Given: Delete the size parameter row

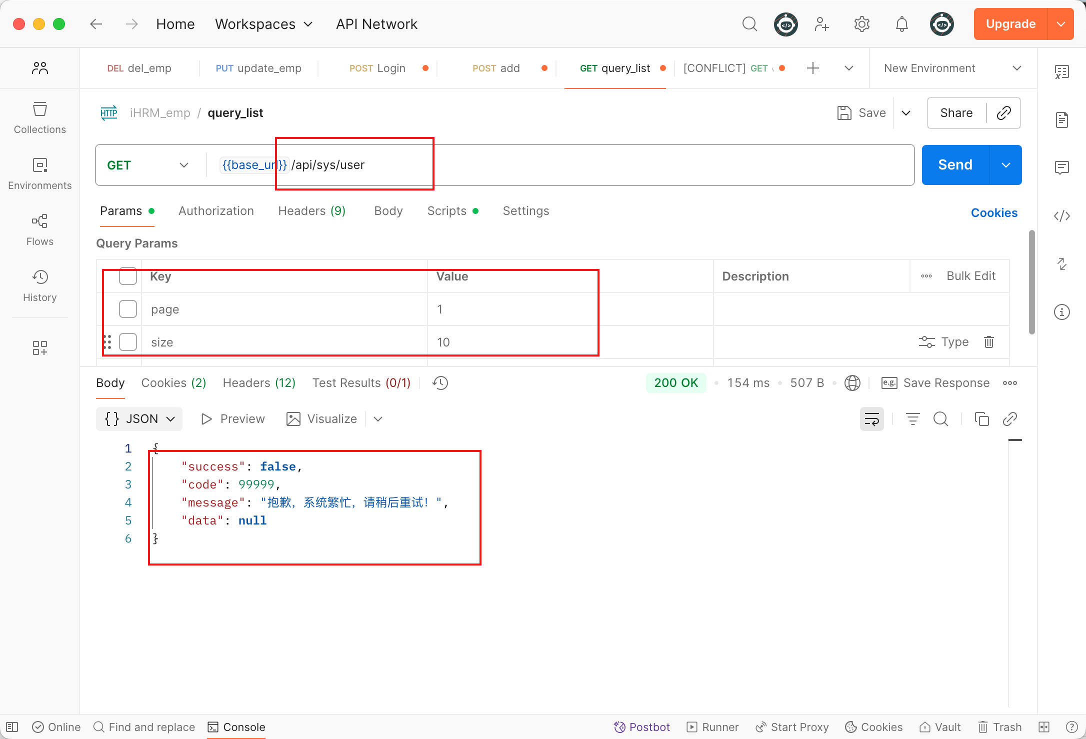Looking at the screenshot, I should 988,342.
